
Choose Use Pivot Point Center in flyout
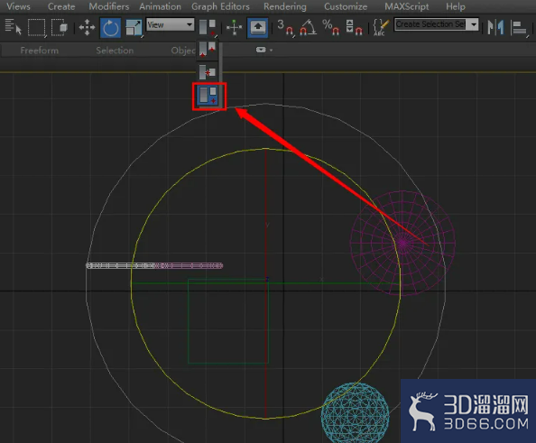[208, 50]
